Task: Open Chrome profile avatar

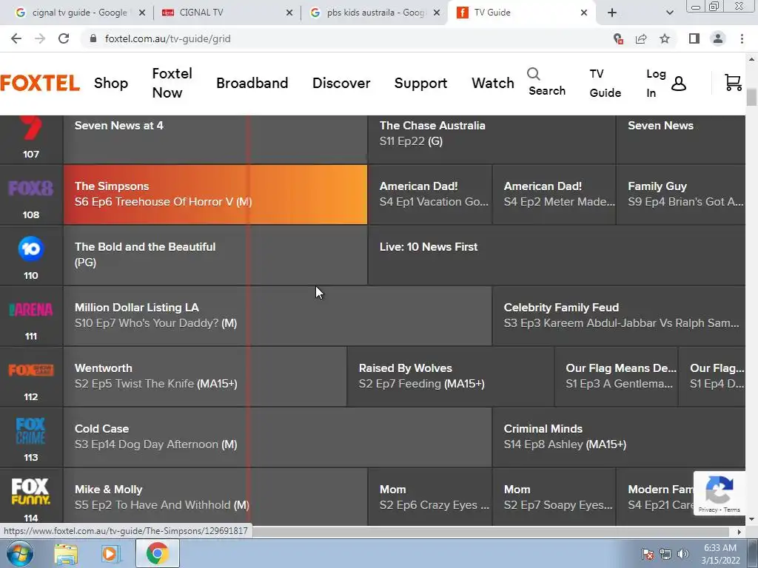Action: coord(718,38)
